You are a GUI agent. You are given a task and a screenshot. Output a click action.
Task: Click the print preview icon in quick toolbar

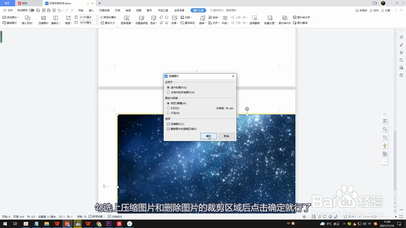[x=54, y=10]
